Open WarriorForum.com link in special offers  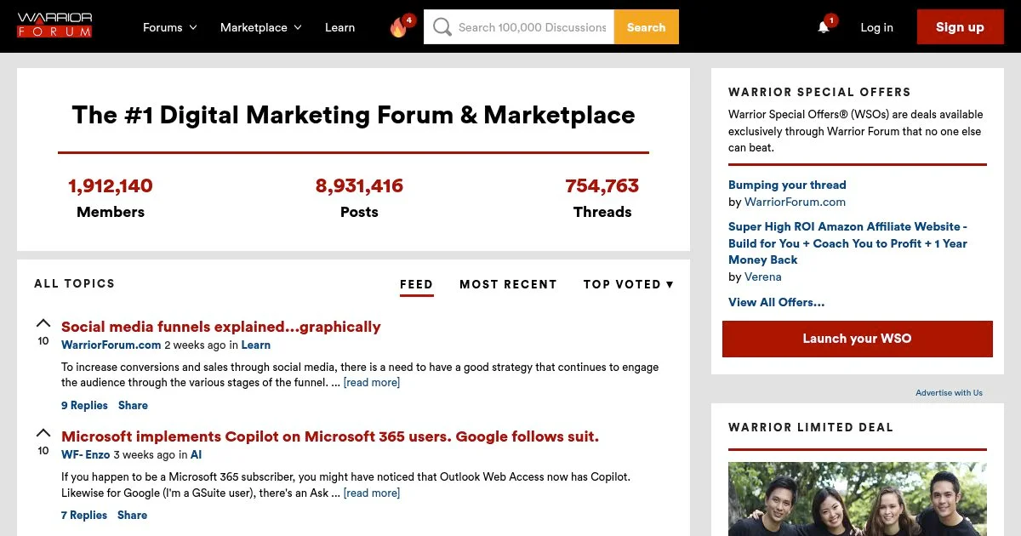pos(795,202)
